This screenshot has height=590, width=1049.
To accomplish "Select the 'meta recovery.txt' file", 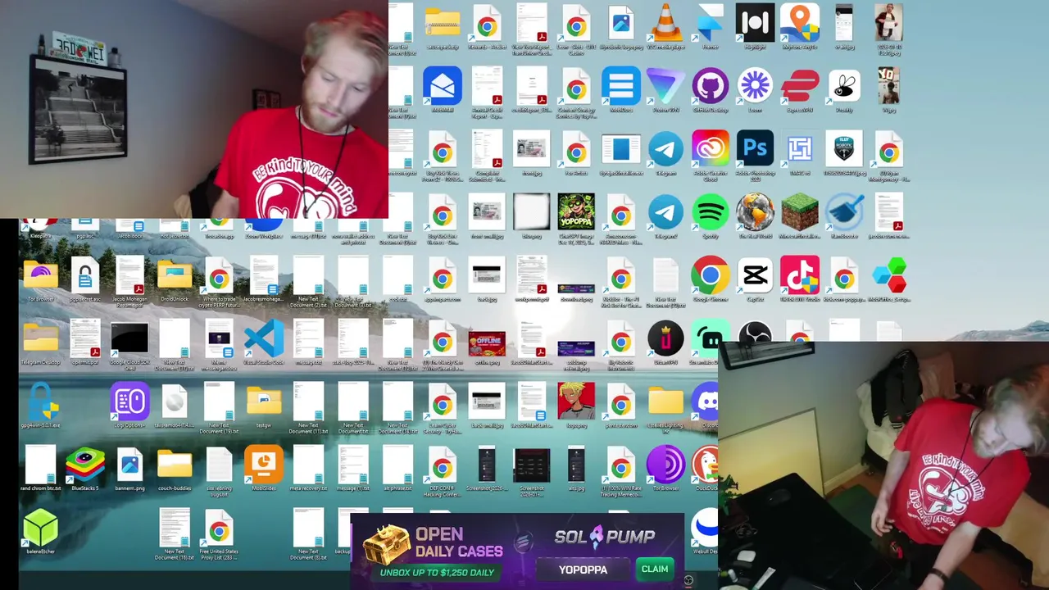I will (308, 465).
